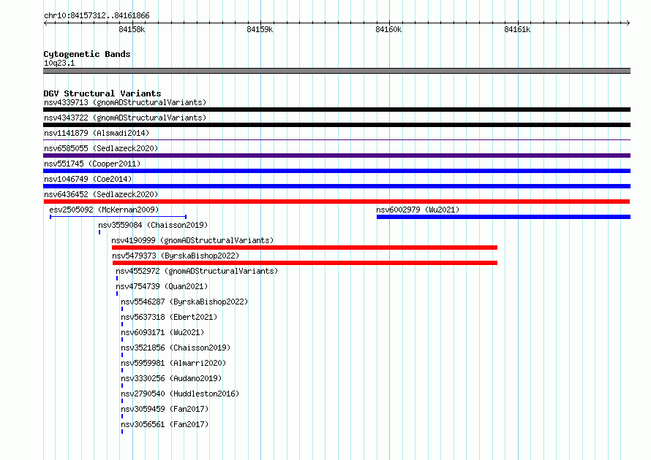
Task: Click the purple bar under nsv6585055
Action: 336,156
